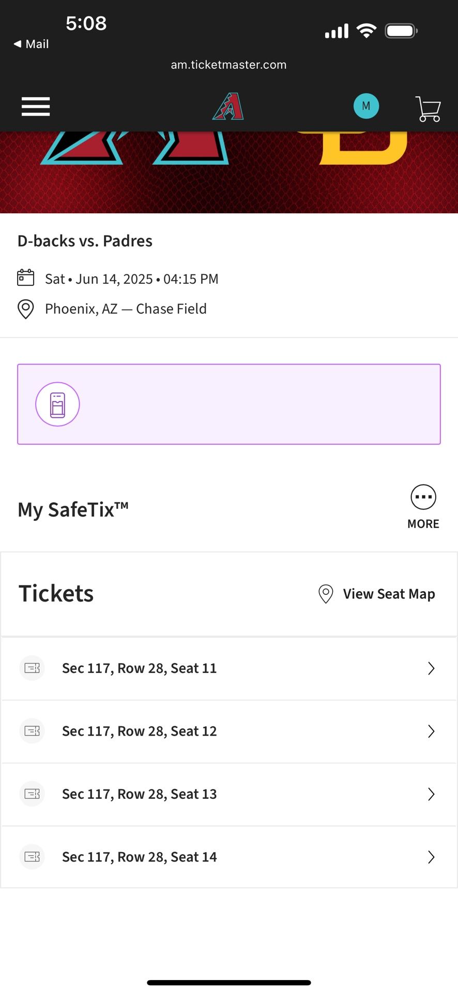Open the hamburger navigation menu
The height and width of the screenshot is (994, 458).
(x=36, y=107)
